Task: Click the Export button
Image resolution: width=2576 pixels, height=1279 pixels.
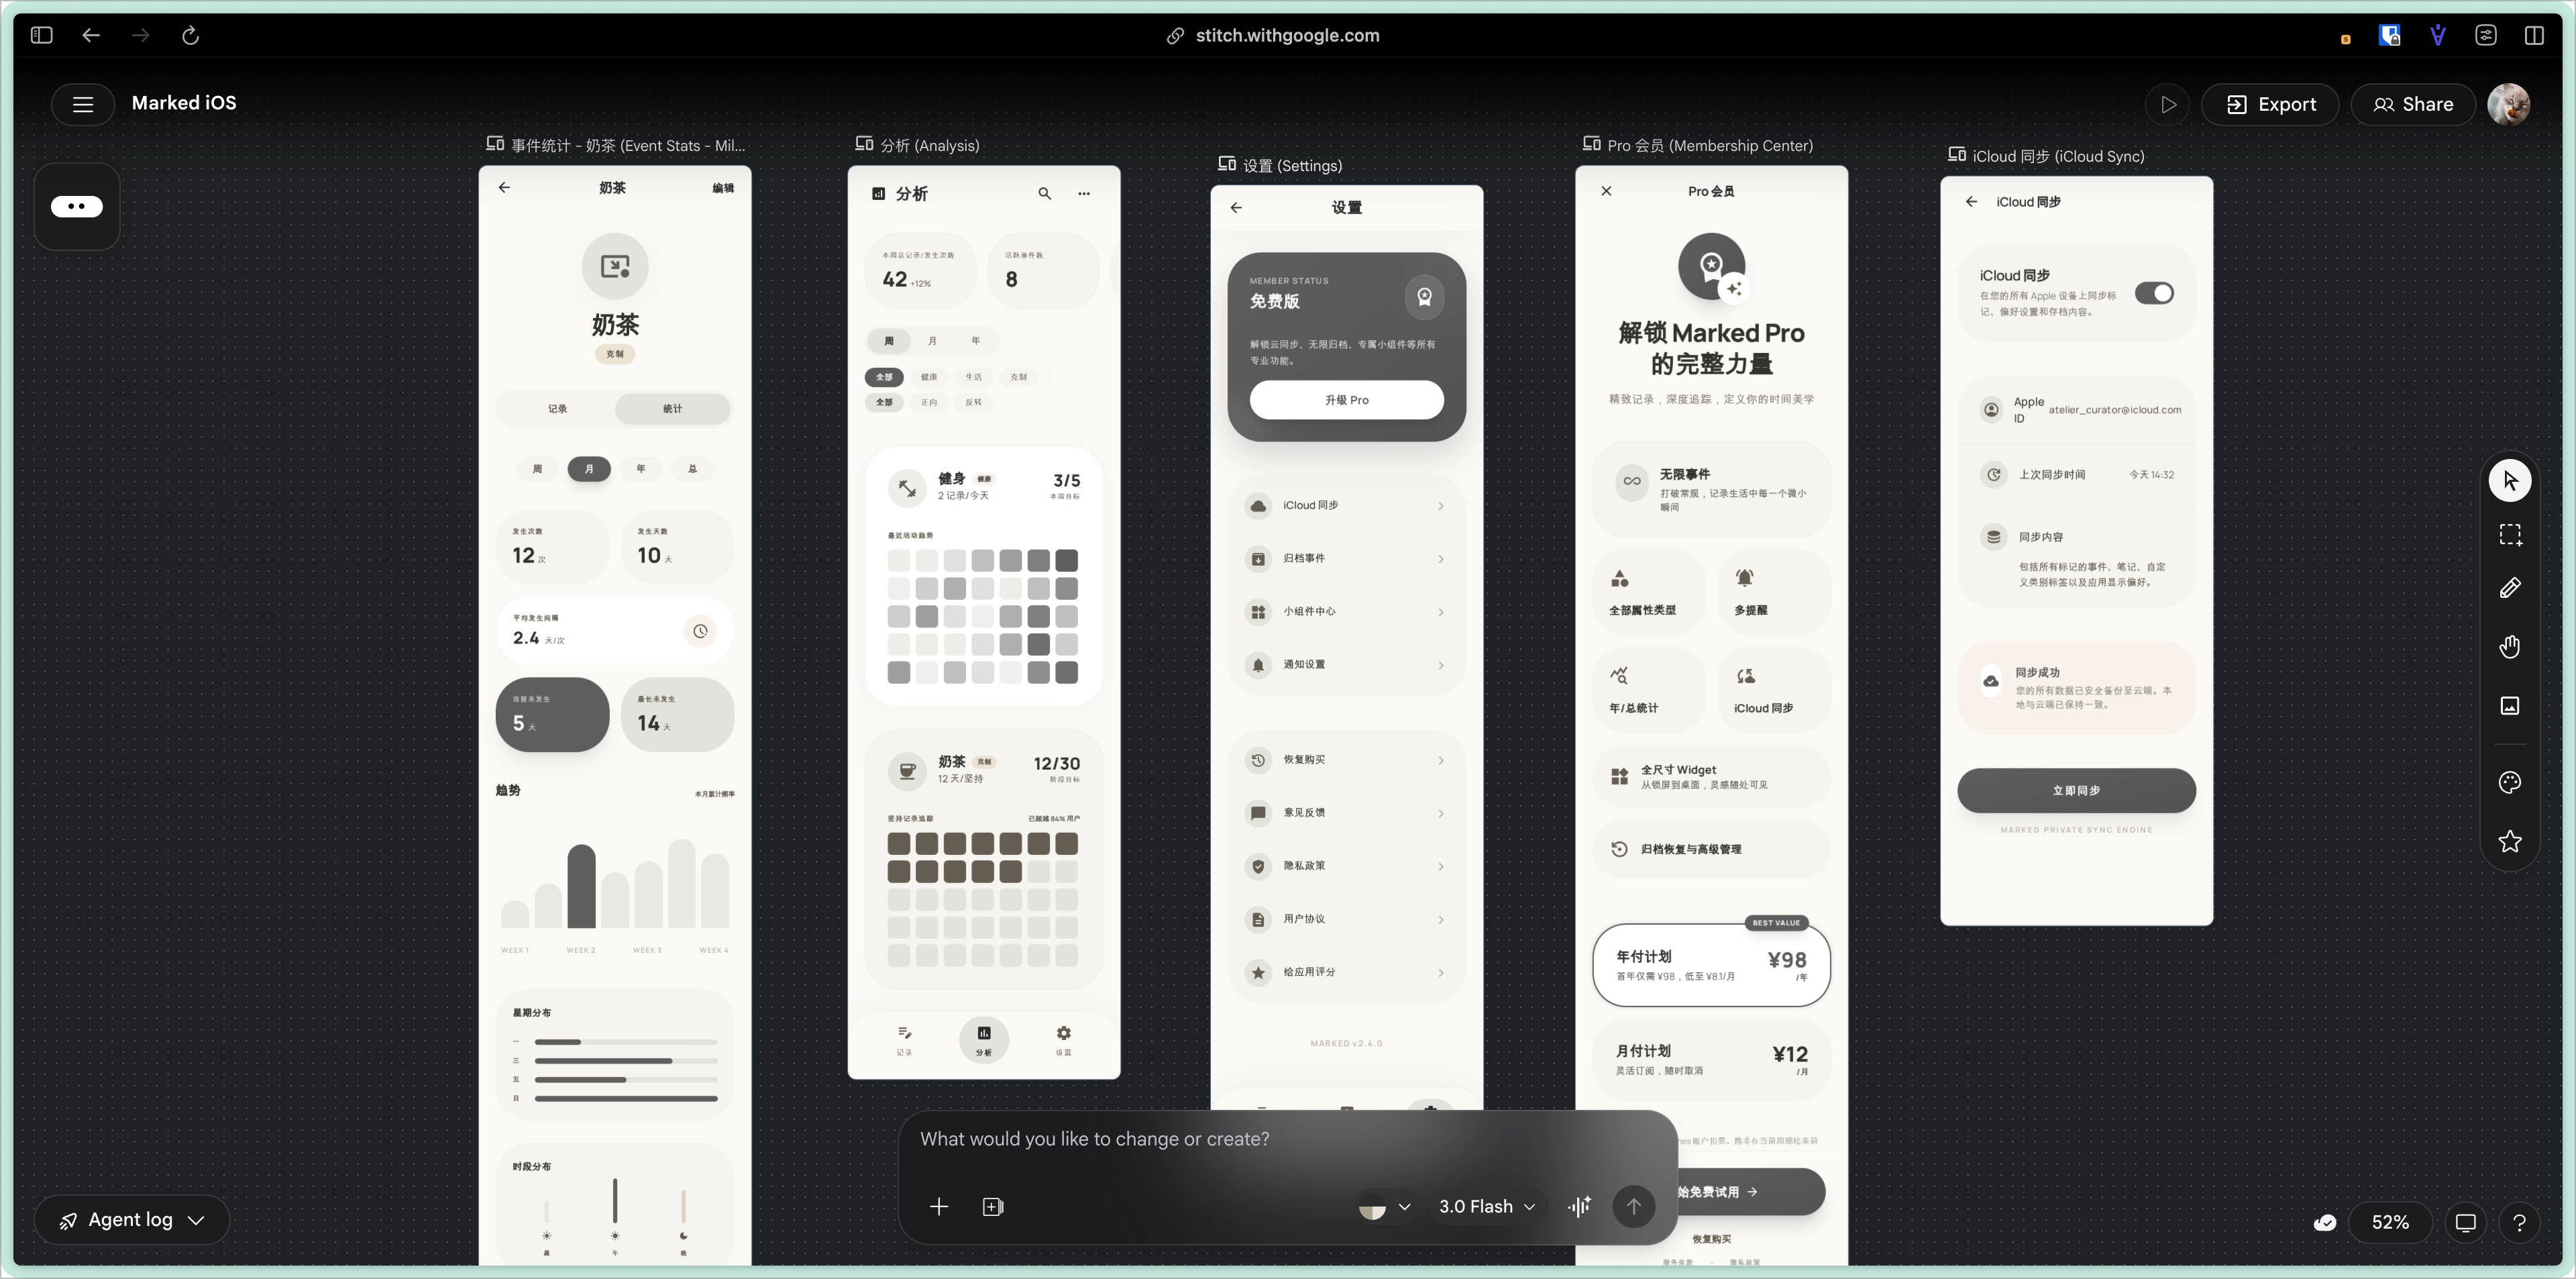Action: [x=2270, y=104]
